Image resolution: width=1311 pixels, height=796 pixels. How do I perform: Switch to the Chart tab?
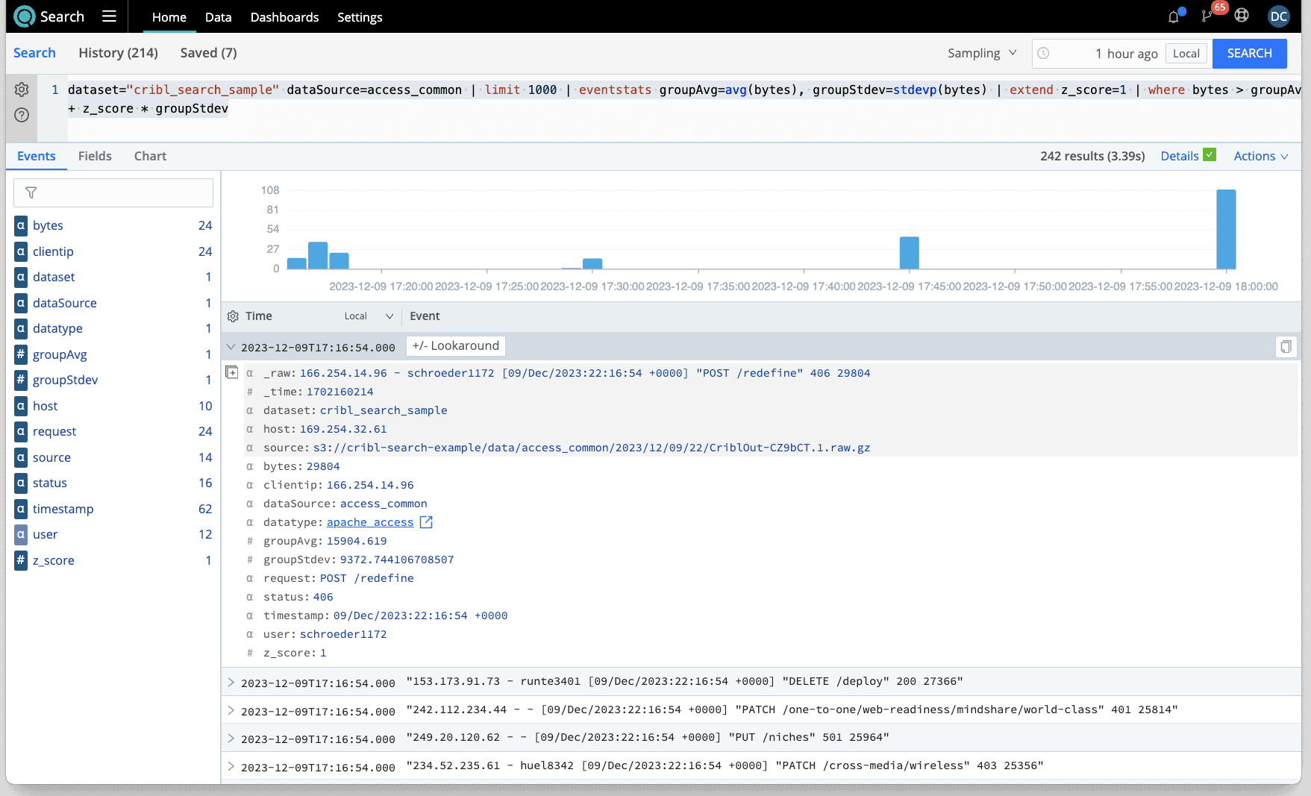point(150,156)
